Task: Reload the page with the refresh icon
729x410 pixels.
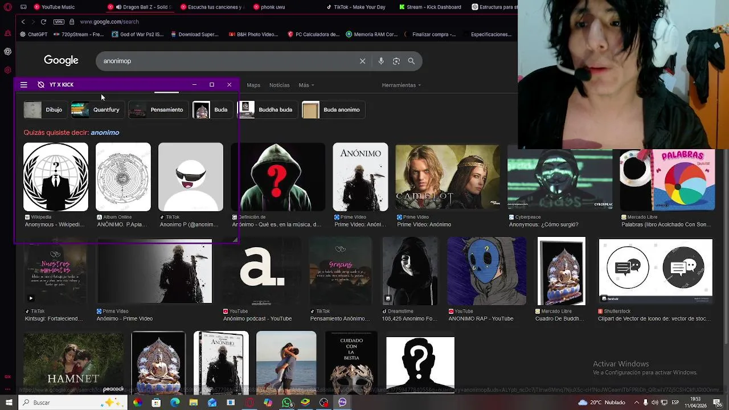Action: (43, 22)
